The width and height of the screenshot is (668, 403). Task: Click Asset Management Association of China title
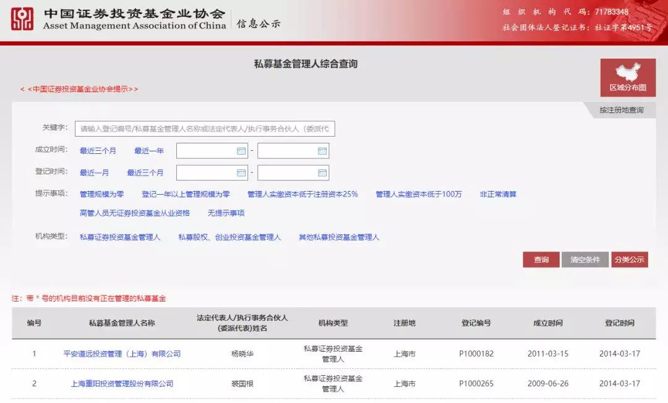pyautogui.click(x=134, y=25)
